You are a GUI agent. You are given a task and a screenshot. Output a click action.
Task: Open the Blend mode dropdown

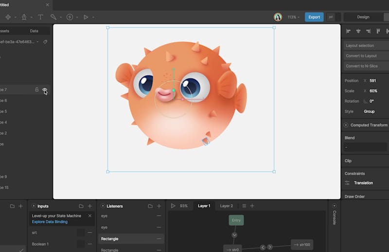(x=366, y=147)
